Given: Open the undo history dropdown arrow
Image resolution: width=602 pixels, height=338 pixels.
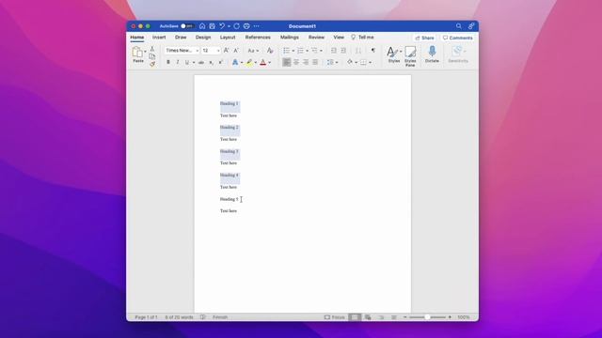Looking at the screenshot, I should click(229, 26).
